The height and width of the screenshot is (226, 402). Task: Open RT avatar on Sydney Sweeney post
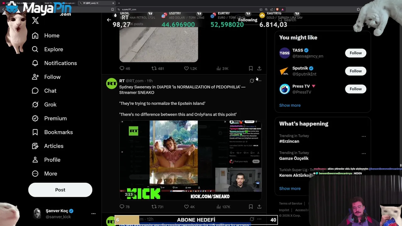pyautogui.click(x=111, y=84)
